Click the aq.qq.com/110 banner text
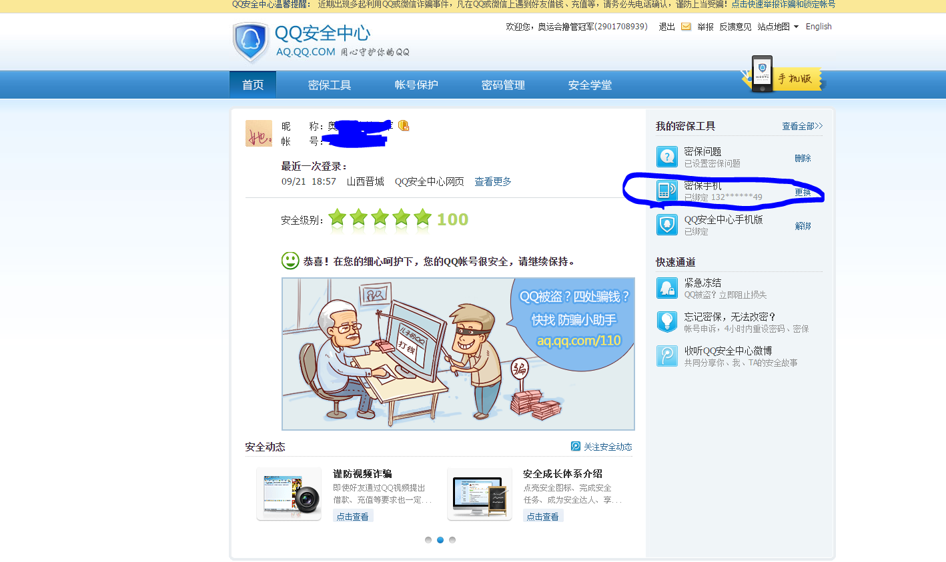The height and width of the screenshot is (562, 946). pyautogui.click(x=579, y=341)
